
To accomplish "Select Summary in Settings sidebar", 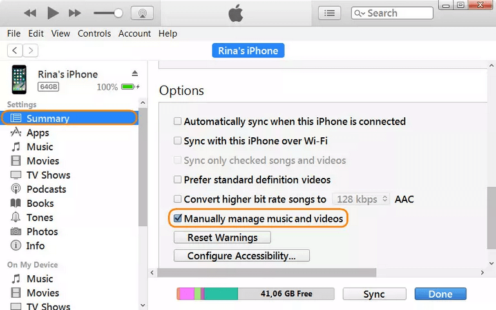I will pyautogui.click(x=70, y=118).
